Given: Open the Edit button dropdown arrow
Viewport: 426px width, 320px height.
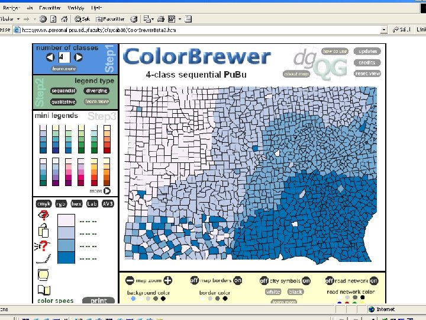Looking at the screenshot, I should pyautogui.click(x=180, y=19).
